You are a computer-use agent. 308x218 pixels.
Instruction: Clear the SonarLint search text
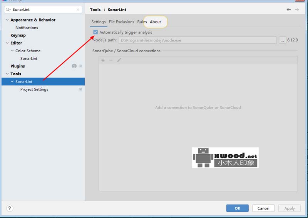click(78, 9)
